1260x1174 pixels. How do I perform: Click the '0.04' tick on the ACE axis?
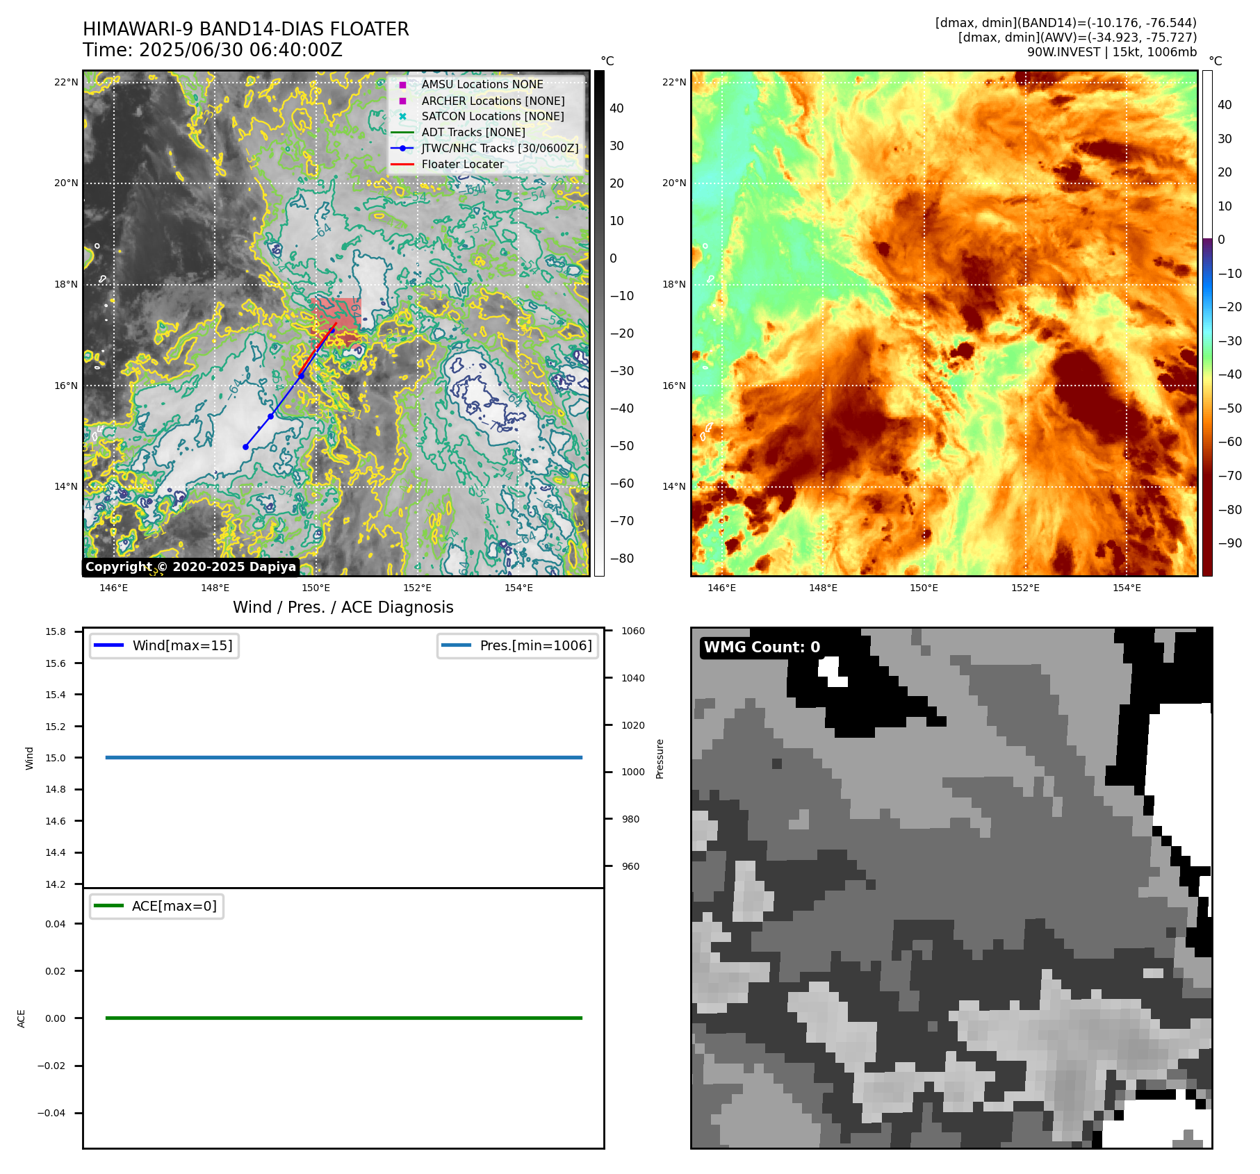tap(56, 924)
